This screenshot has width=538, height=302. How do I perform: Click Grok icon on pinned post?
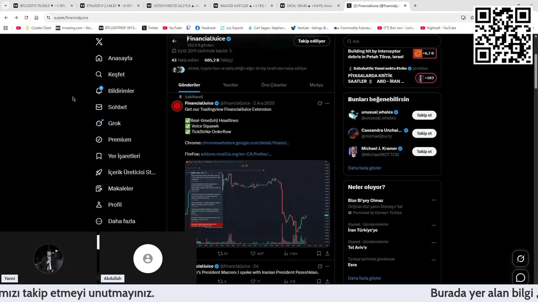320,103
